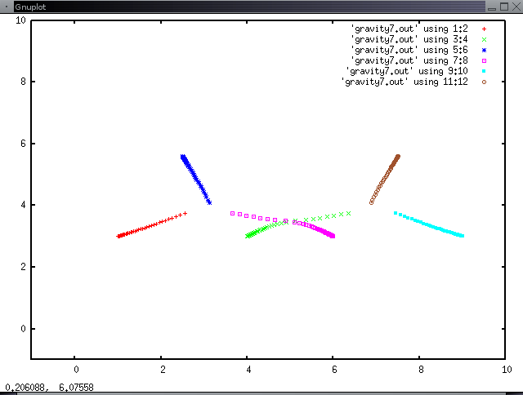This screenshot has width=523, height=395.
Task: Click the cyan filled square legend marker
Action: click(484, 71)
